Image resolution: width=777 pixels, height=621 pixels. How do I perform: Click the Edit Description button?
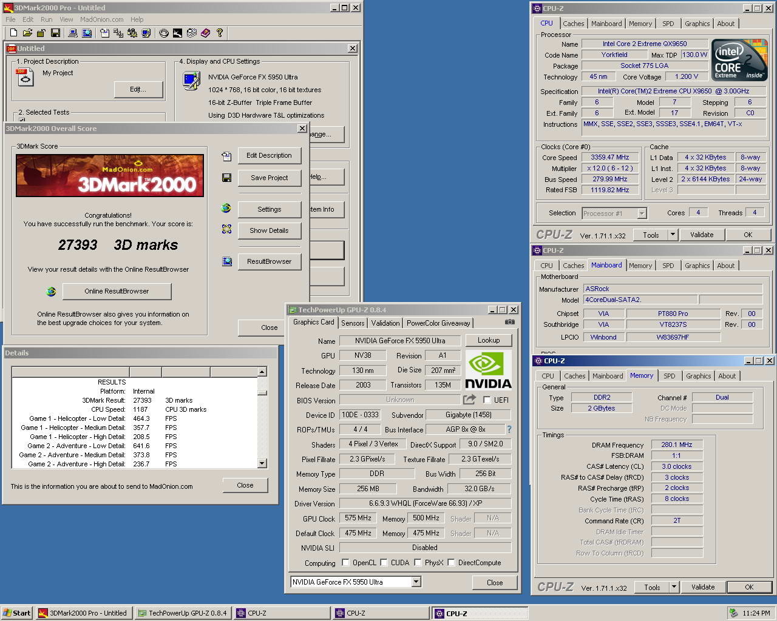pyautogui.click(x=269, y=156)
